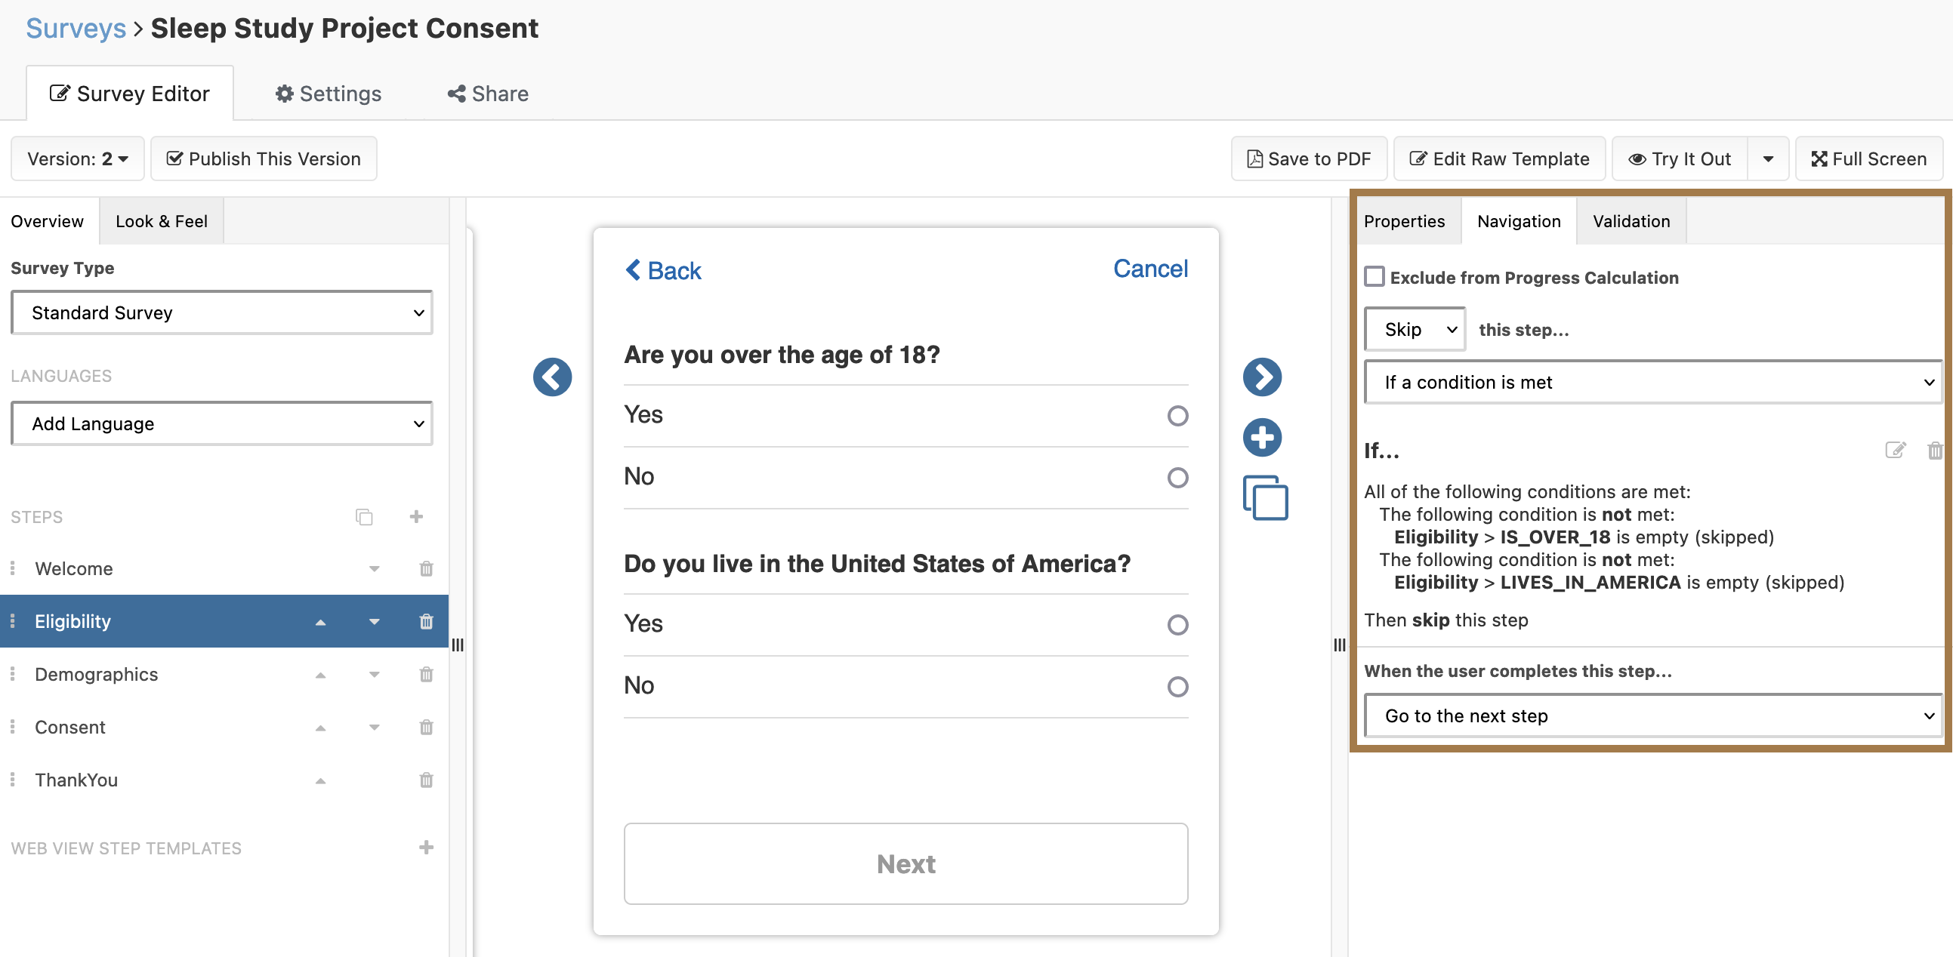The height and width of the screenshot is (957, 1953).
Task: Select Yes for over age of 18
Action: 1177,415
